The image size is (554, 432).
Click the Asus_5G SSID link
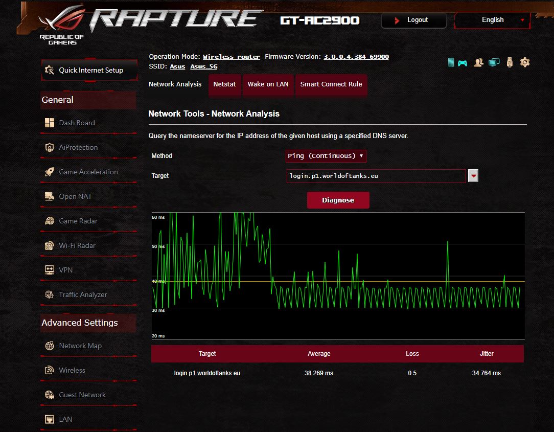(x=204, y=66)
